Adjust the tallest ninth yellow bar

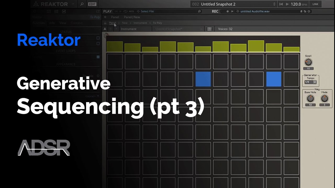[256, 46]
